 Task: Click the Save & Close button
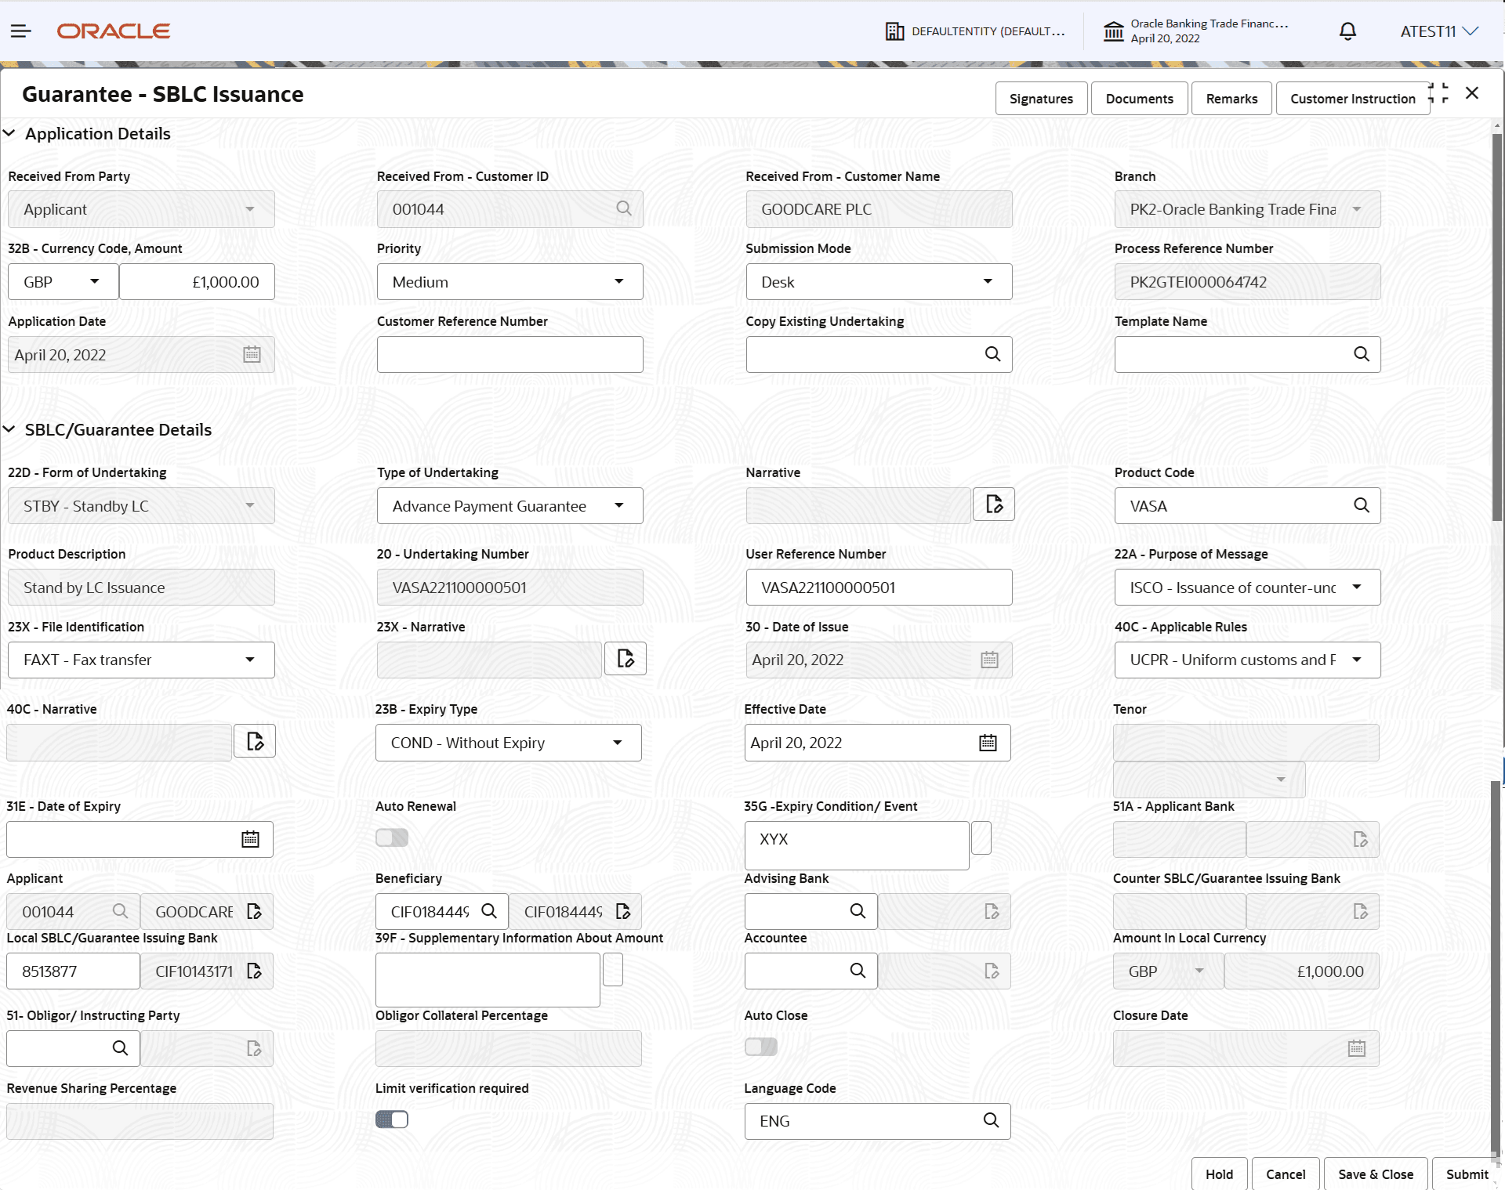pos(1375,1174)
